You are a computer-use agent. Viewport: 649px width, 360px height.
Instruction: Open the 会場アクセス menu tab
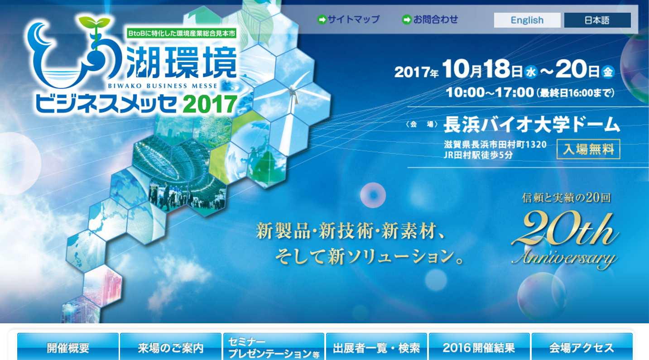click(x=582, y=347)
